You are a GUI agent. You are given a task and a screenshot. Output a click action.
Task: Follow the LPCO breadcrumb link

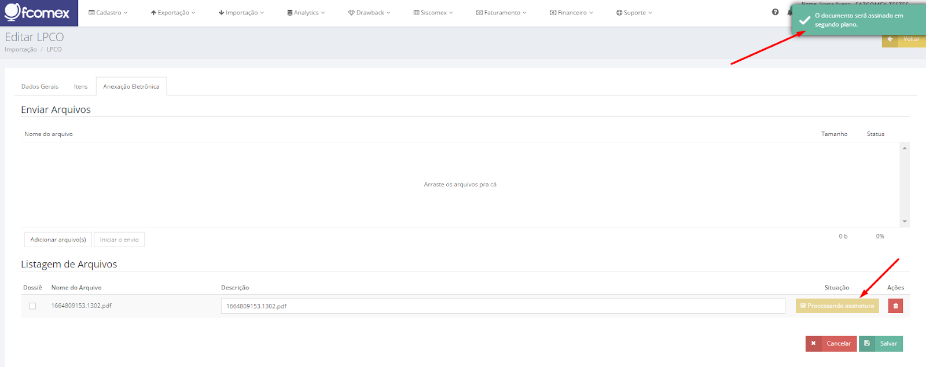(54, 50)
